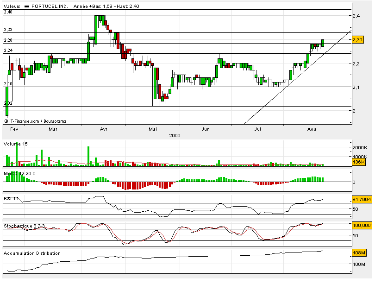Click the 'Valeurs' header label

point(12,6)
